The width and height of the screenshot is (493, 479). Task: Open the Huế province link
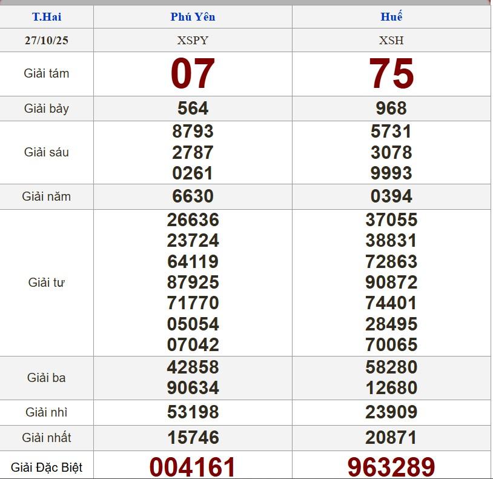[391, 16]
